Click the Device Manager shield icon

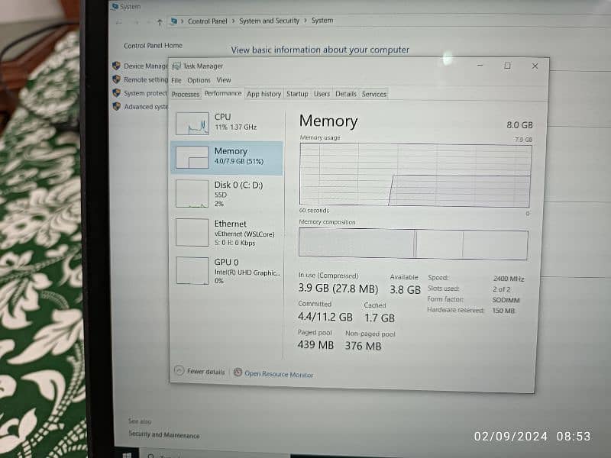pos(116,66)
